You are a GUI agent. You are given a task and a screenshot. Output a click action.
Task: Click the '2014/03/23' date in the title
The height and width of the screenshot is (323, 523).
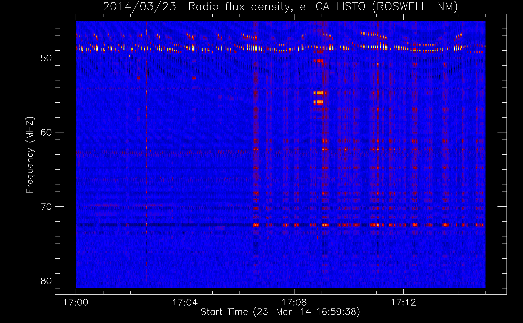pyautogui.click(x=140, y=6)
